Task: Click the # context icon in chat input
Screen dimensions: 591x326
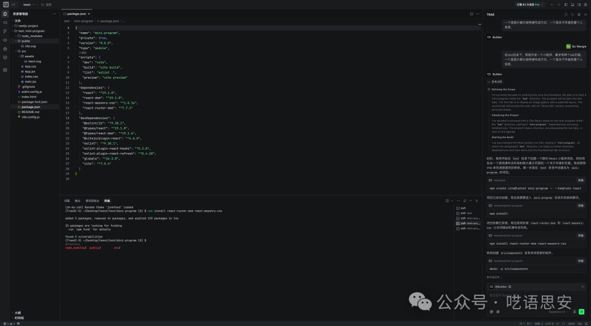Action: (499, 311)
